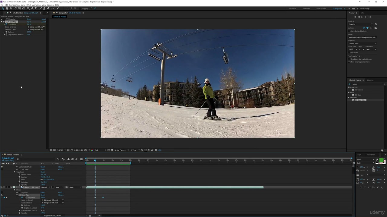Check If caching, play cached frames

click(349, 59)
